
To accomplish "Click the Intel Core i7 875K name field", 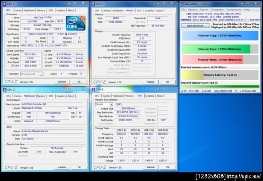I will (43, 18).
